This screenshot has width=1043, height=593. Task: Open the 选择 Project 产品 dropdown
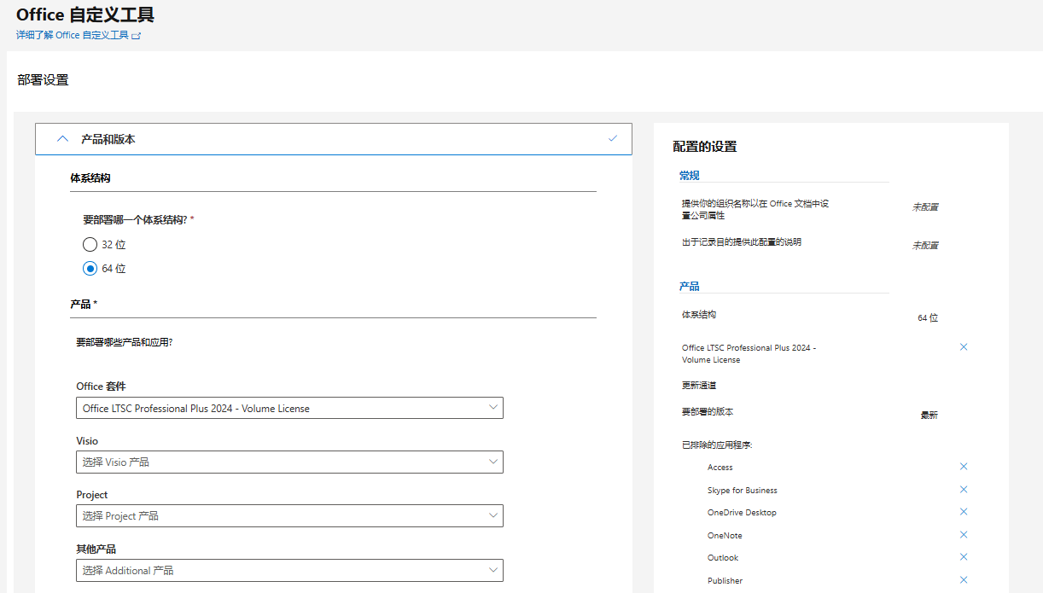click(289, 515)
